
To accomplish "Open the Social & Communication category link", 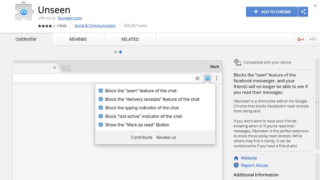I will 95,26.
